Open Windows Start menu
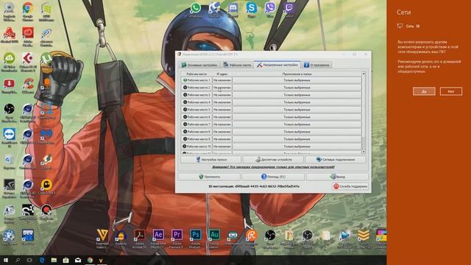 click(x=5, y=260)
